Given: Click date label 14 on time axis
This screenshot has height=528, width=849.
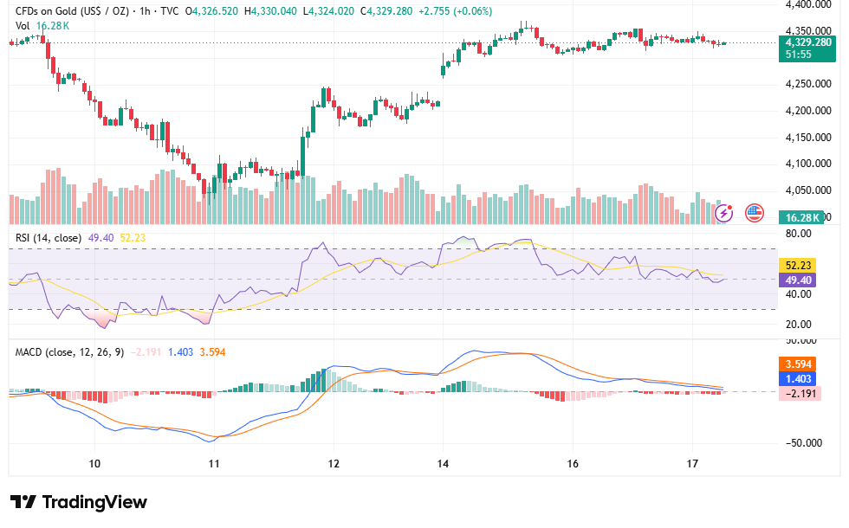Looking at the screenshot, I should coord(443,464).
